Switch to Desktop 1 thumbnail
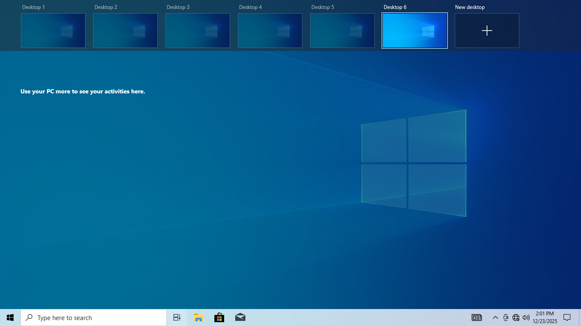This screenshot has height=326, width=581. pos(53,31)
